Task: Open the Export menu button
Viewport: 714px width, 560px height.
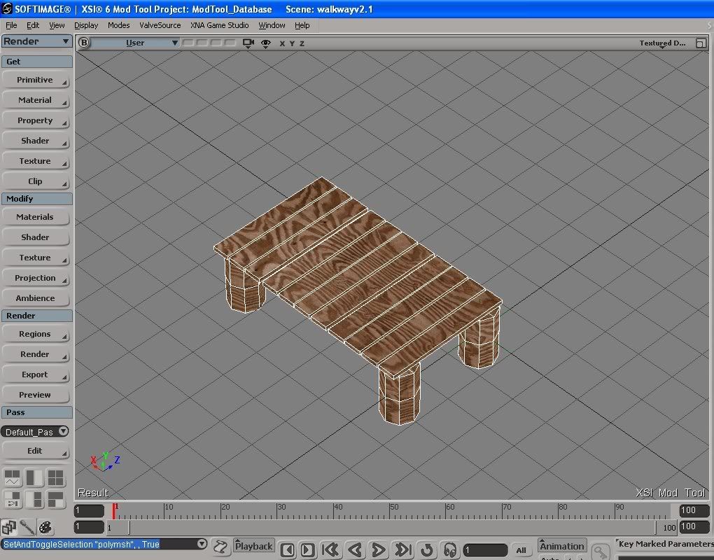Action: tap(36, 374)
